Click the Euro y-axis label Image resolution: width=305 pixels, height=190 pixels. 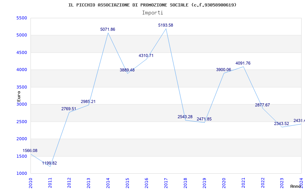click(x=19, y=96)
